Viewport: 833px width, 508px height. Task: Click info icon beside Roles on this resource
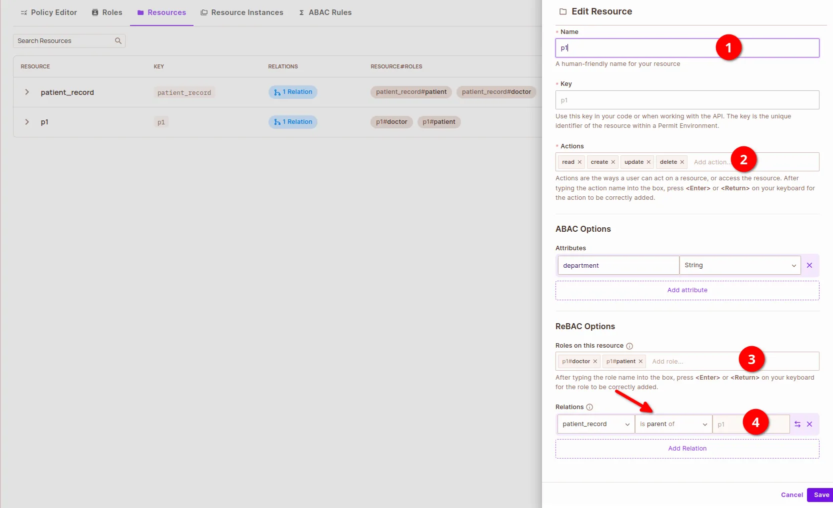629,346
